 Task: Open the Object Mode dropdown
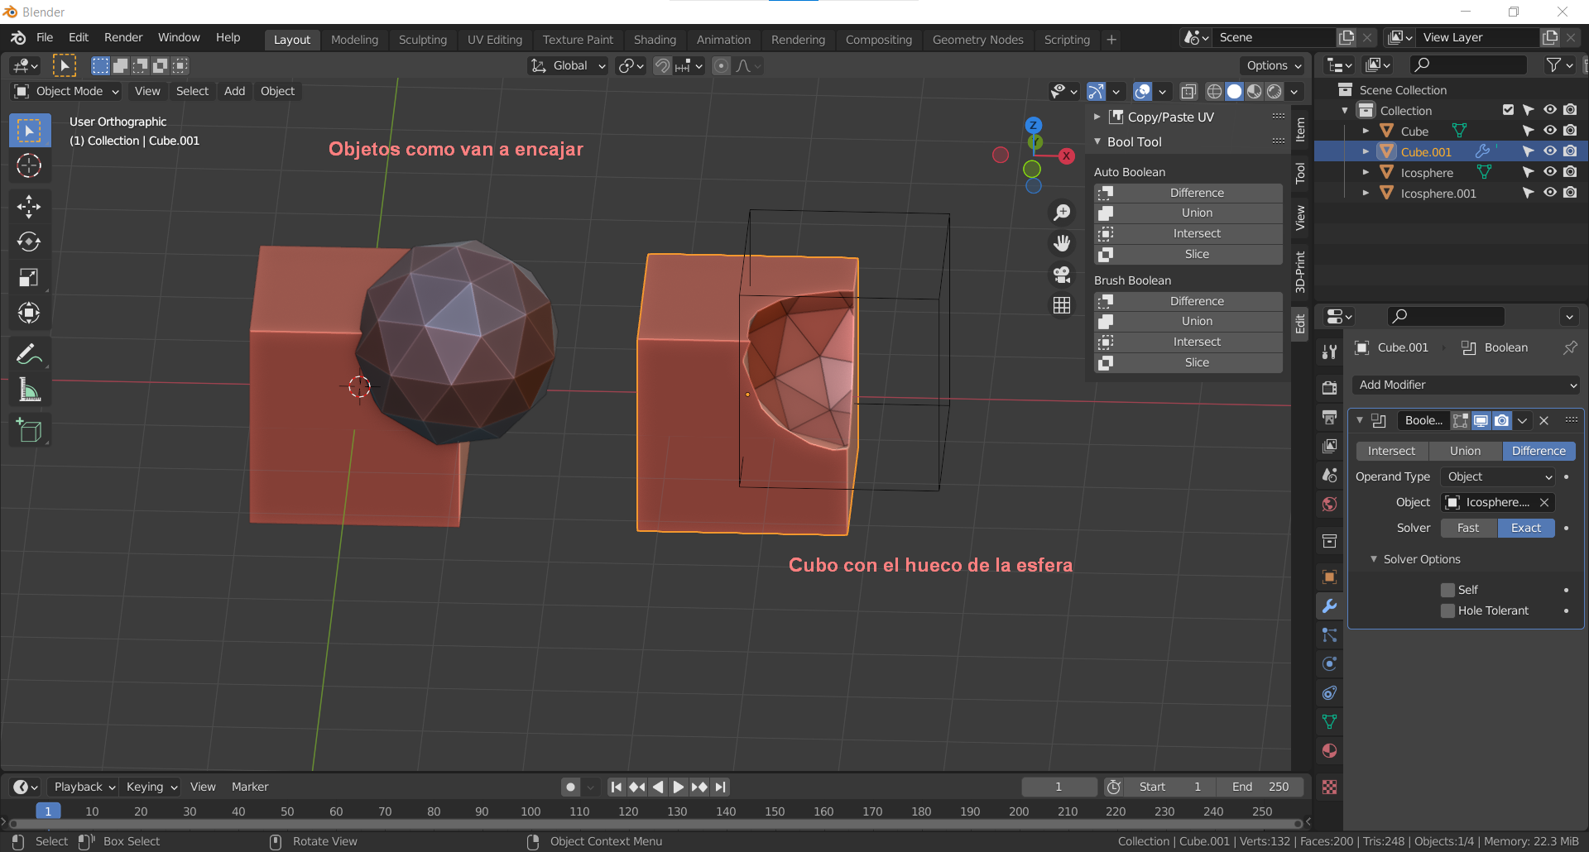click(67, 91)
